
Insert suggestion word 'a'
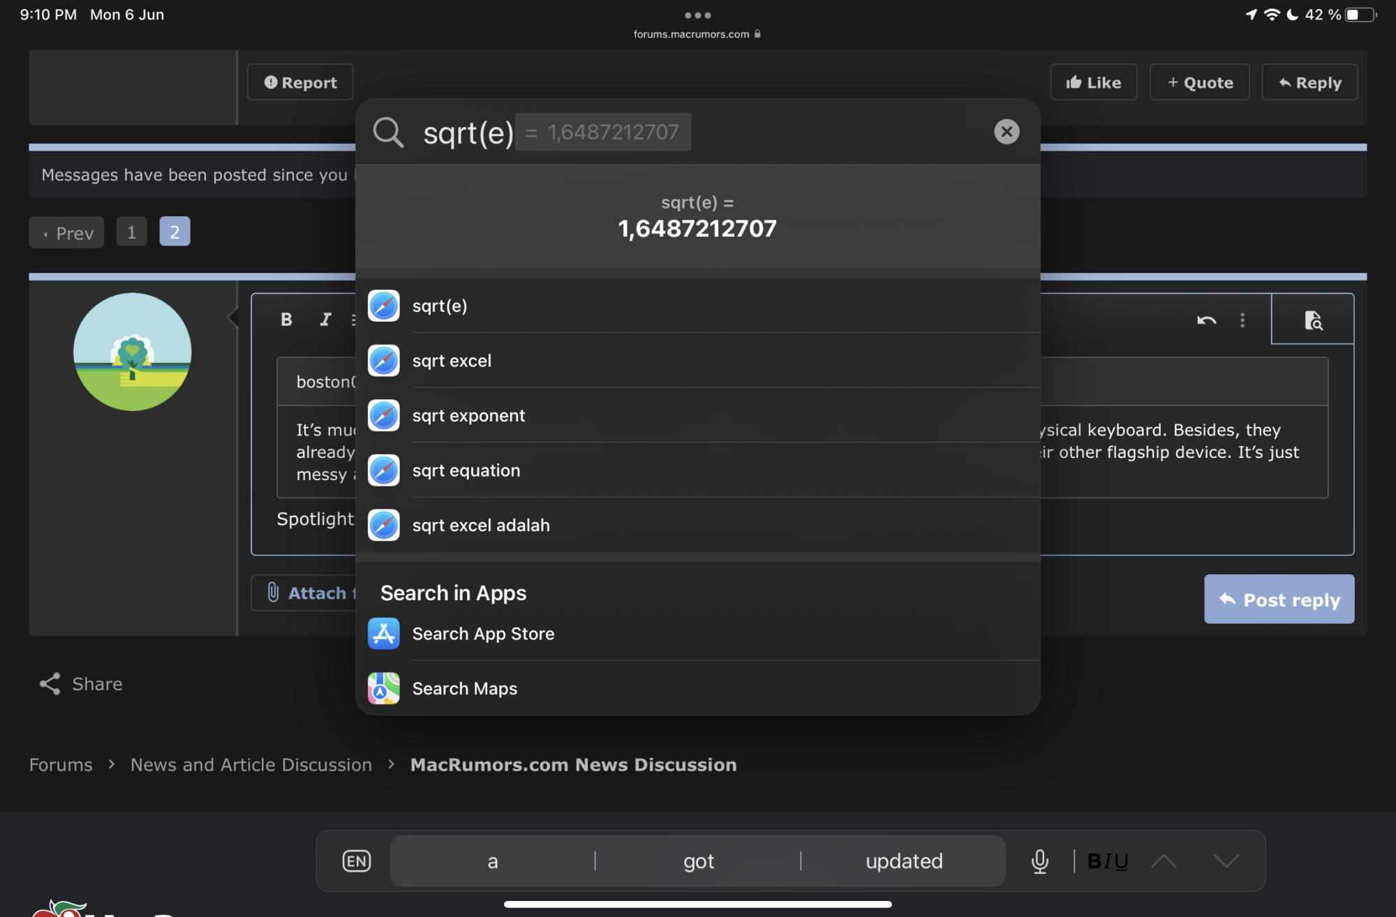pyautogui.click(x=493, y=861)
